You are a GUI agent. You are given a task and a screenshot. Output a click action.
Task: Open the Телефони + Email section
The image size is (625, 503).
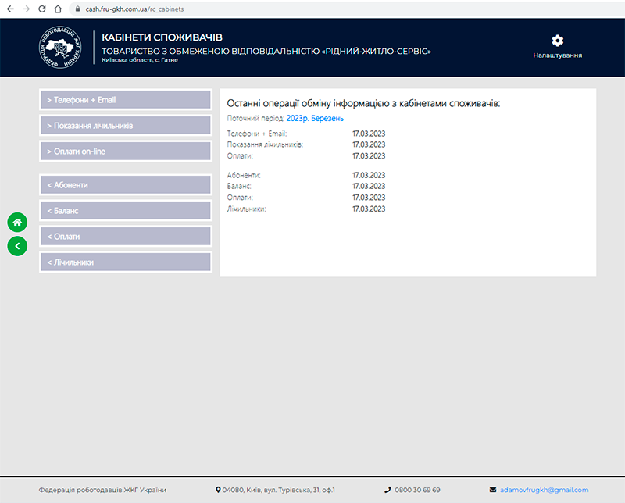click(x=125, y=100)
